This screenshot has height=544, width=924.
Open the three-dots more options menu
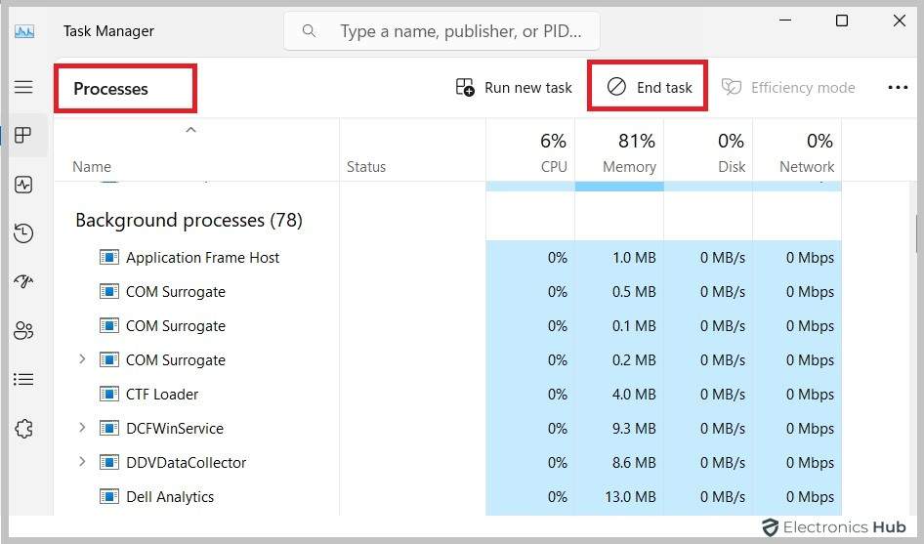tap(898, 88)
